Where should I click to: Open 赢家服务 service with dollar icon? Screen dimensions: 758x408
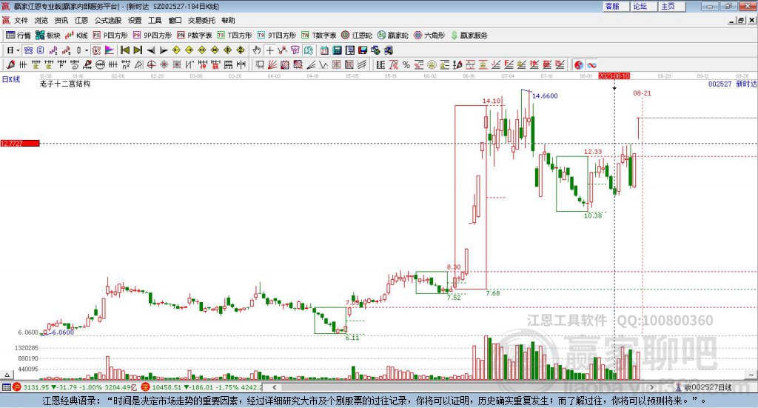click(x=469, y=36)
